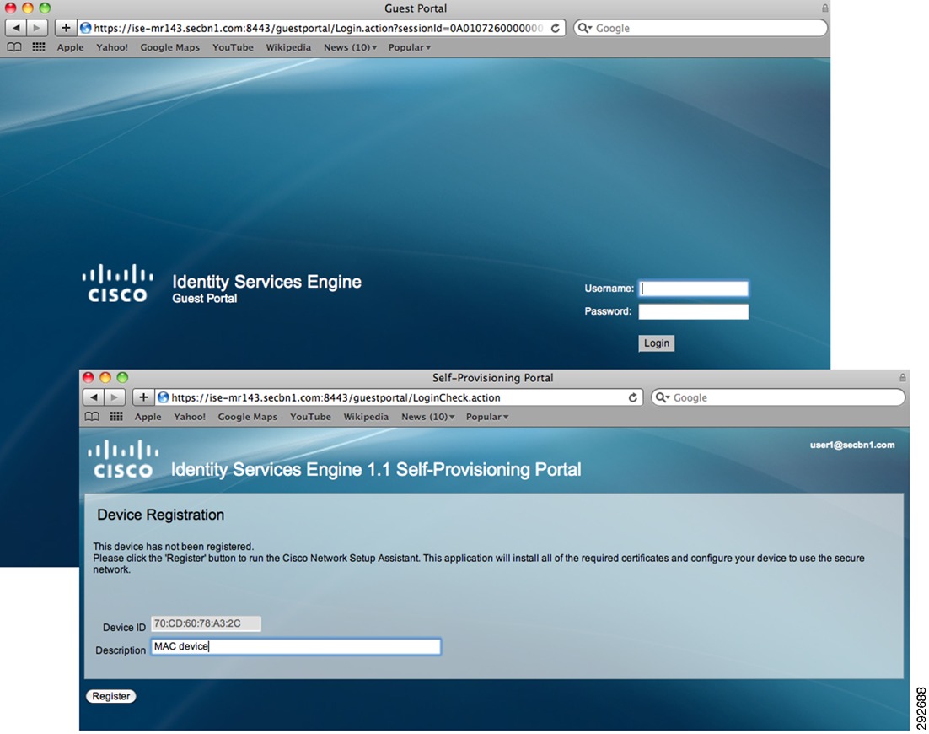This screenshot has width=929, height=734.
Task: Focus Google search field in Self-Provisioning window
Action: [778, 397]
